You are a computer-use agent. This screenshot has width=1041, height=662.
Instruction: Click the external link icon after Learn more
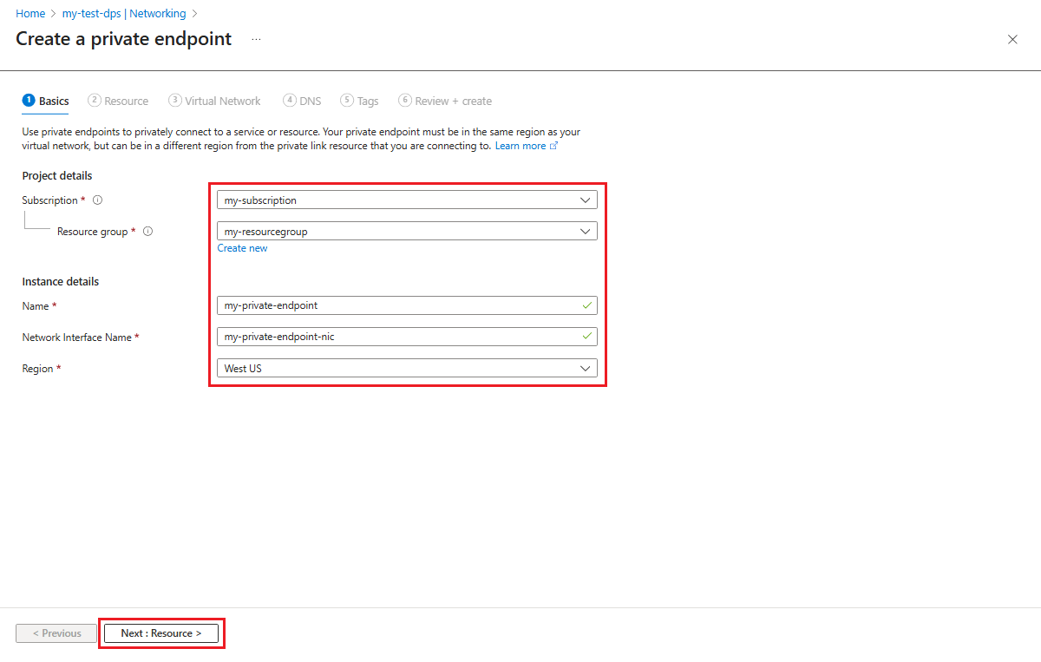554,146
